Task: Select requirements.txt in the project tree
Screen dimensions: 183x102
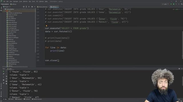Action: pos(12,60)
